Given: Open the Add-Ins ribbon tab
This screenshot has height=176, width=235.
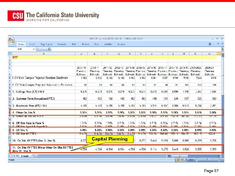Looking at the screenshot, I should click(x=108, y=44).
